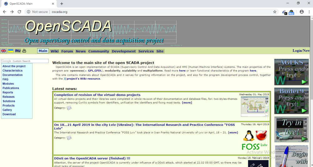Select the Ukrainian flag language icon
Viewport: 313px width, 167px height.
[11, 51]
